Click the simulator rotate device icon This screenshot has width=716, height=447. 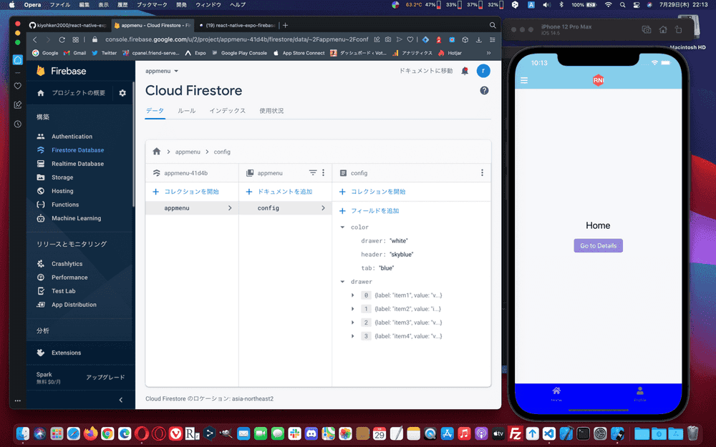coord(679,29)
